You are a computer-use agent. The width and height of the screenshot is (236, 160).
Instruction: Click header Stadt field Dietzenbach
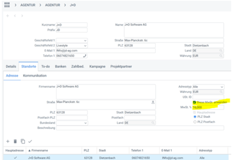pyautogui.click(x=208, y=45)
